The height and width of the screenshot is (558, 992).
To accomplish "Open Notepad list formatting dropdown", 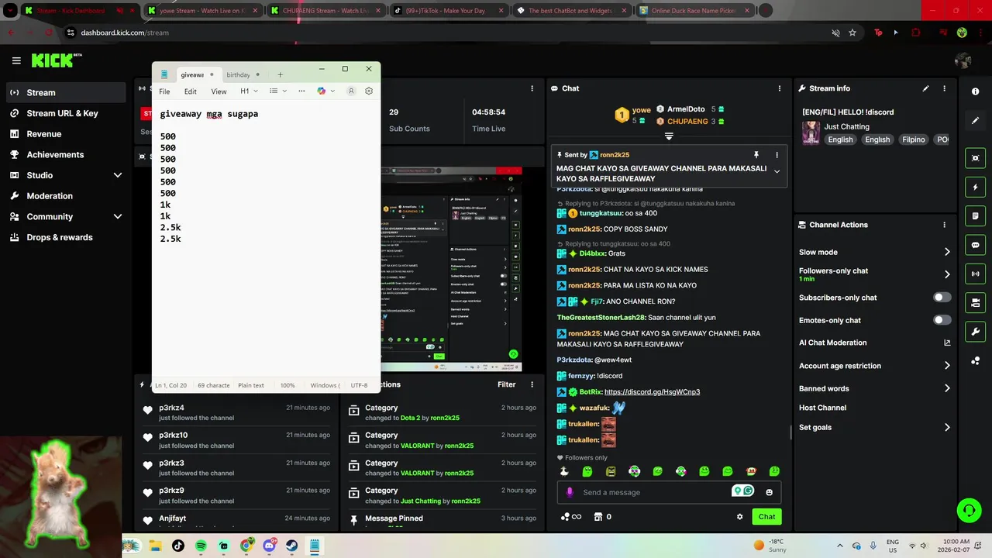I will tap(277, 91).
